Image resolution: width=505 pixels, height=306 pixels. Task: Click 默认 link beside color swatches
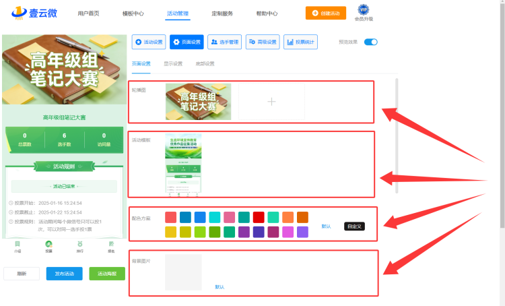(x=327, y=226)
